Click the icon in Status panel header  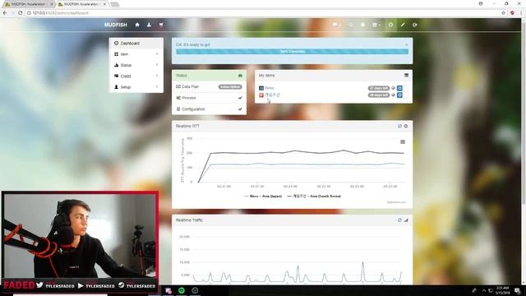click(x=240, y=76)
